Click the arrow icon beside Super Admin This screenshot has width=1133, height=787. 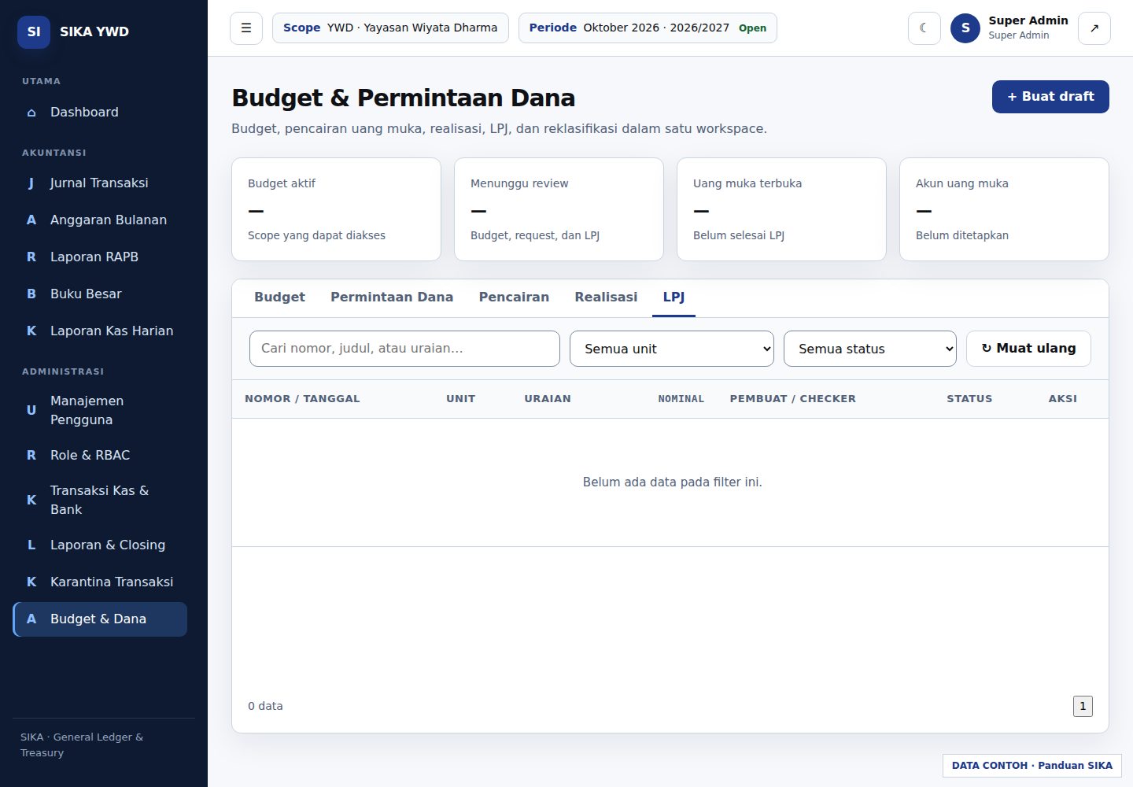coord(1094,28)
